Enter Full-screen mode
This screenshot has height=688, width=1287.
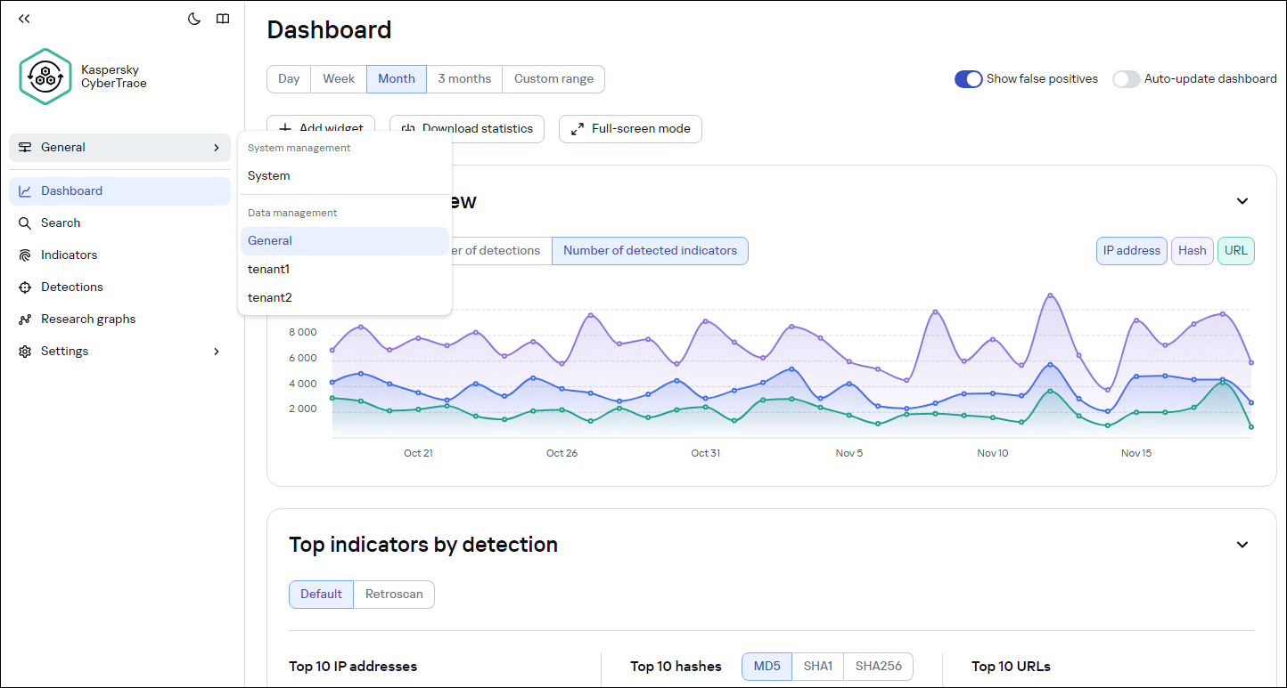click(630, 128)
